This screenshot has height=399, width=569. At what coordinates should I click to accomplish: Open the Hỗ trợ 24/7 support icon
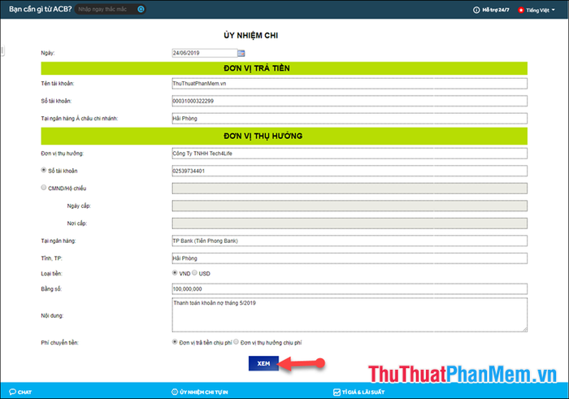click(476, 10)
